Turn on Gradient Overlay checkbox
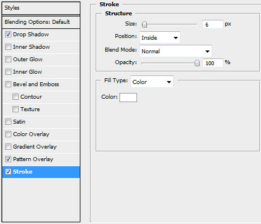 coord(8,147)
